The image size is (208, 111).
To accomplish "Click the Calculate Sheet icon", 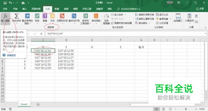I will point(196,22).
